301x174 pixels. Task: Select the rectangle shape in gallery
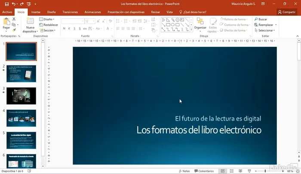(168, 25)
